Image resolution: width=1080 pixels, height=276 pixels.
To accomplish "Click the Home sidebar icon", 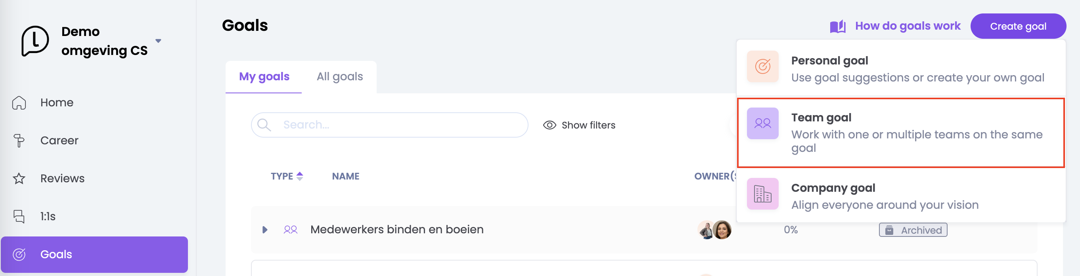I will tap(19, 102).
